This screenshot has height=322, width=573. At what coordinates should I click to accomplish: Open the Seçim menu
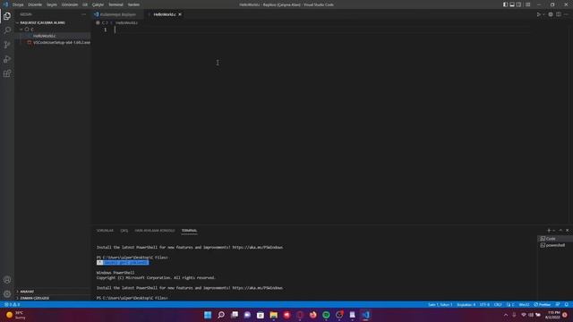click(52, 4)
